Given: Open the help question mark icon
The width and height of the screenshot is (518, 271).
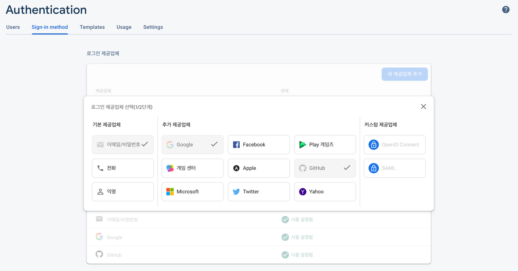Looking at the screenshot, I should (506, 10).
